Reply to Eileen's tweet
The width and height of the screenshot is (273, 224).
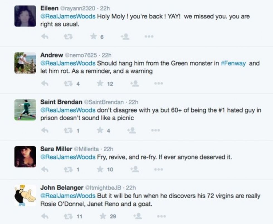tap(45, 36)
